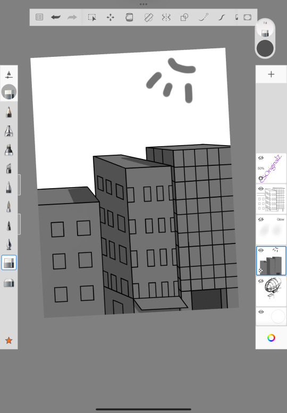
Task: Open the Draw Shapes tool
Action: point(184,18)
